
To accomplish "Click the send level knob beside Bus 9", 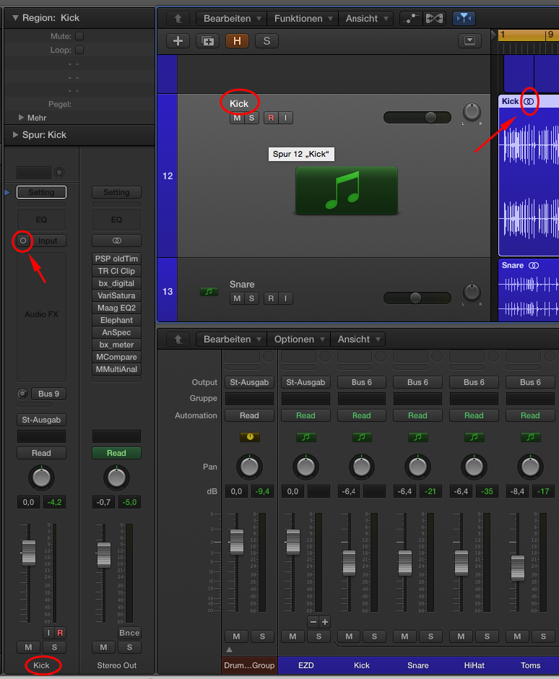I will point(22,394).
